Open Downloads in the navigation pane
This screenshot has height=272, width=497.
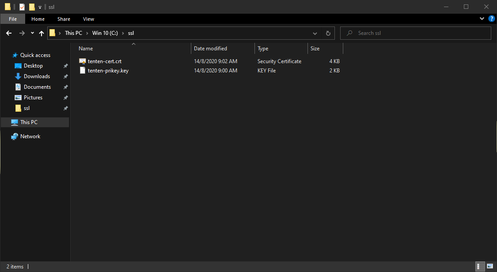pos(37,76)
